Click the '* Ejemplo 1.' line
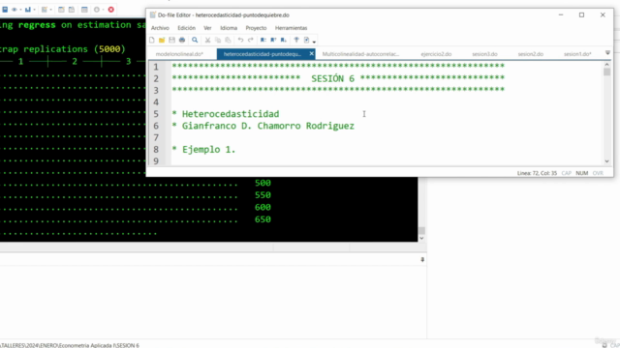The width and height of the screenshot is (620, 348). tap(203, 150)
